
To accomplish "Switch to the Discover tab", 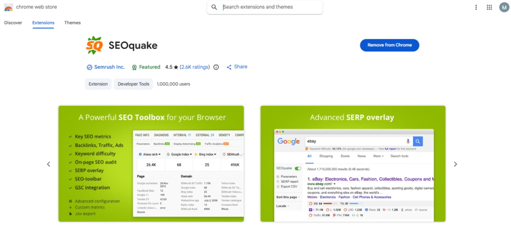I will click(13, 23).
